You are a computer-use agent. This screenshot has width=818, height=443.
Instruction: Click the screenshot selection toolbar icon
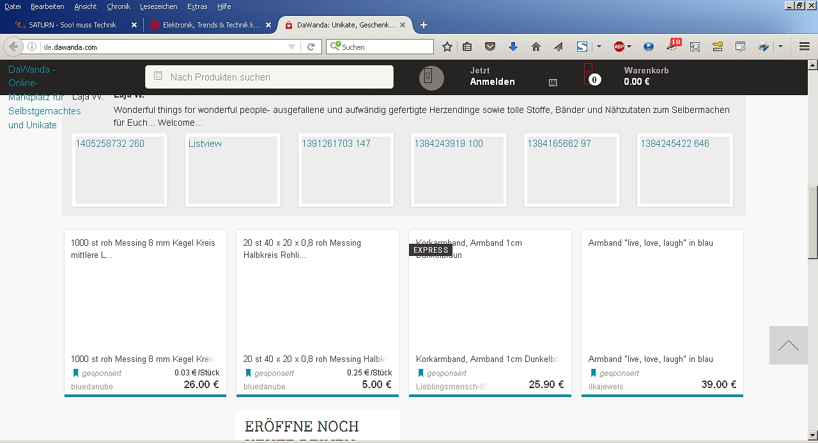pos(695,47)
